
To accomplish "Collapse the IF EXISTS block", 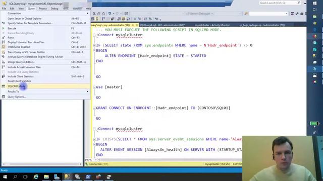I will [94, 139].
